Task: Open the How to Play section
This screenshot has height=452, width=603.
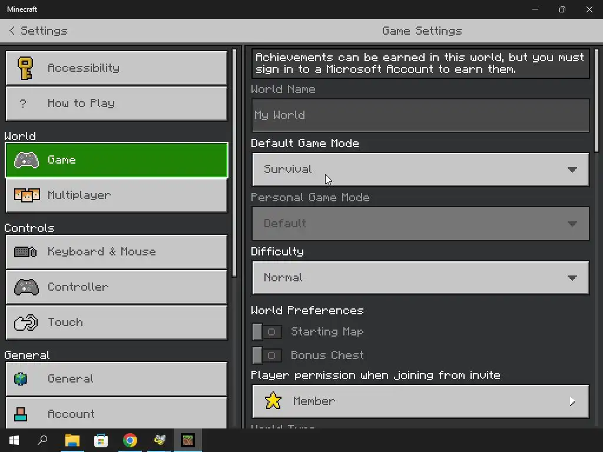Action: [117, 104]
